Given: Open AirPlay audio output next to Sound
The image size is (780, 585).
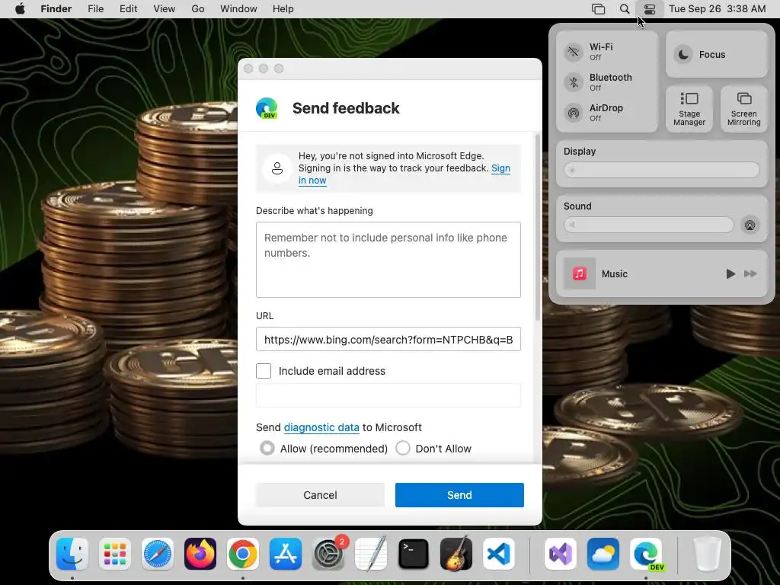Looking at the screenshot, I should (750, 225).
